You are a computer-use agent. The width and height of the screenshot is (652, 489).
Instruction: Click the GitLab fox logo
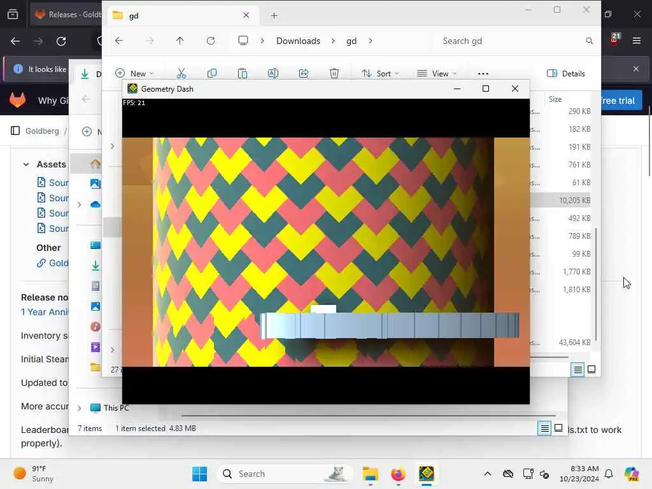pos(17,100)
